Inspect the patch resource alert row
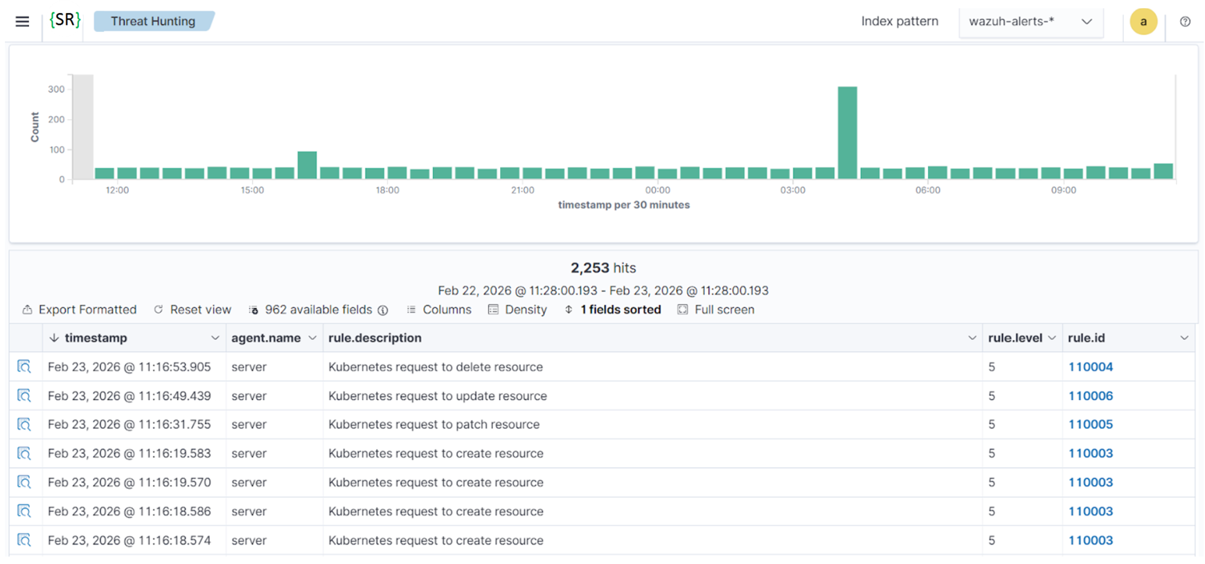The image size is (1205, 564). (24, 424)
